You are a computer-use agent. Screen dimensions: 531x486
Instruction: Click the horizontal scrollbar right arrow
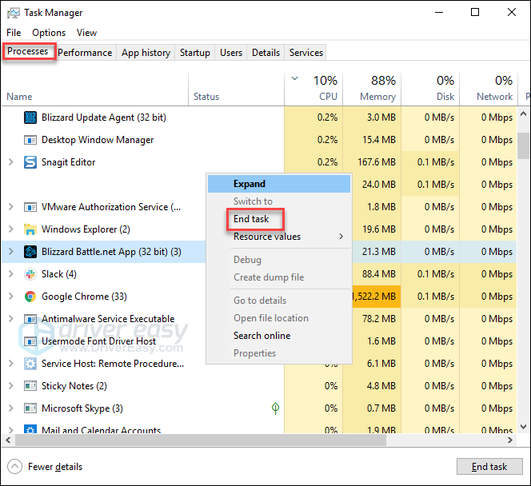510,440
